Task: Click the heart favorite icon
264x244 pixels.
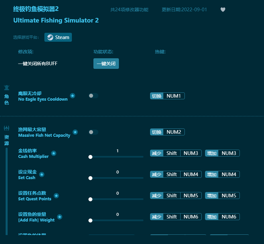Action: (223, 10)
